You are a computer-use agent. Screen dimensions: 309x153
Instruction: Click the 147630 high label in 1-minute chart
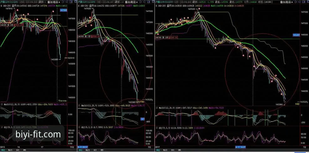[x=191, y=9]
